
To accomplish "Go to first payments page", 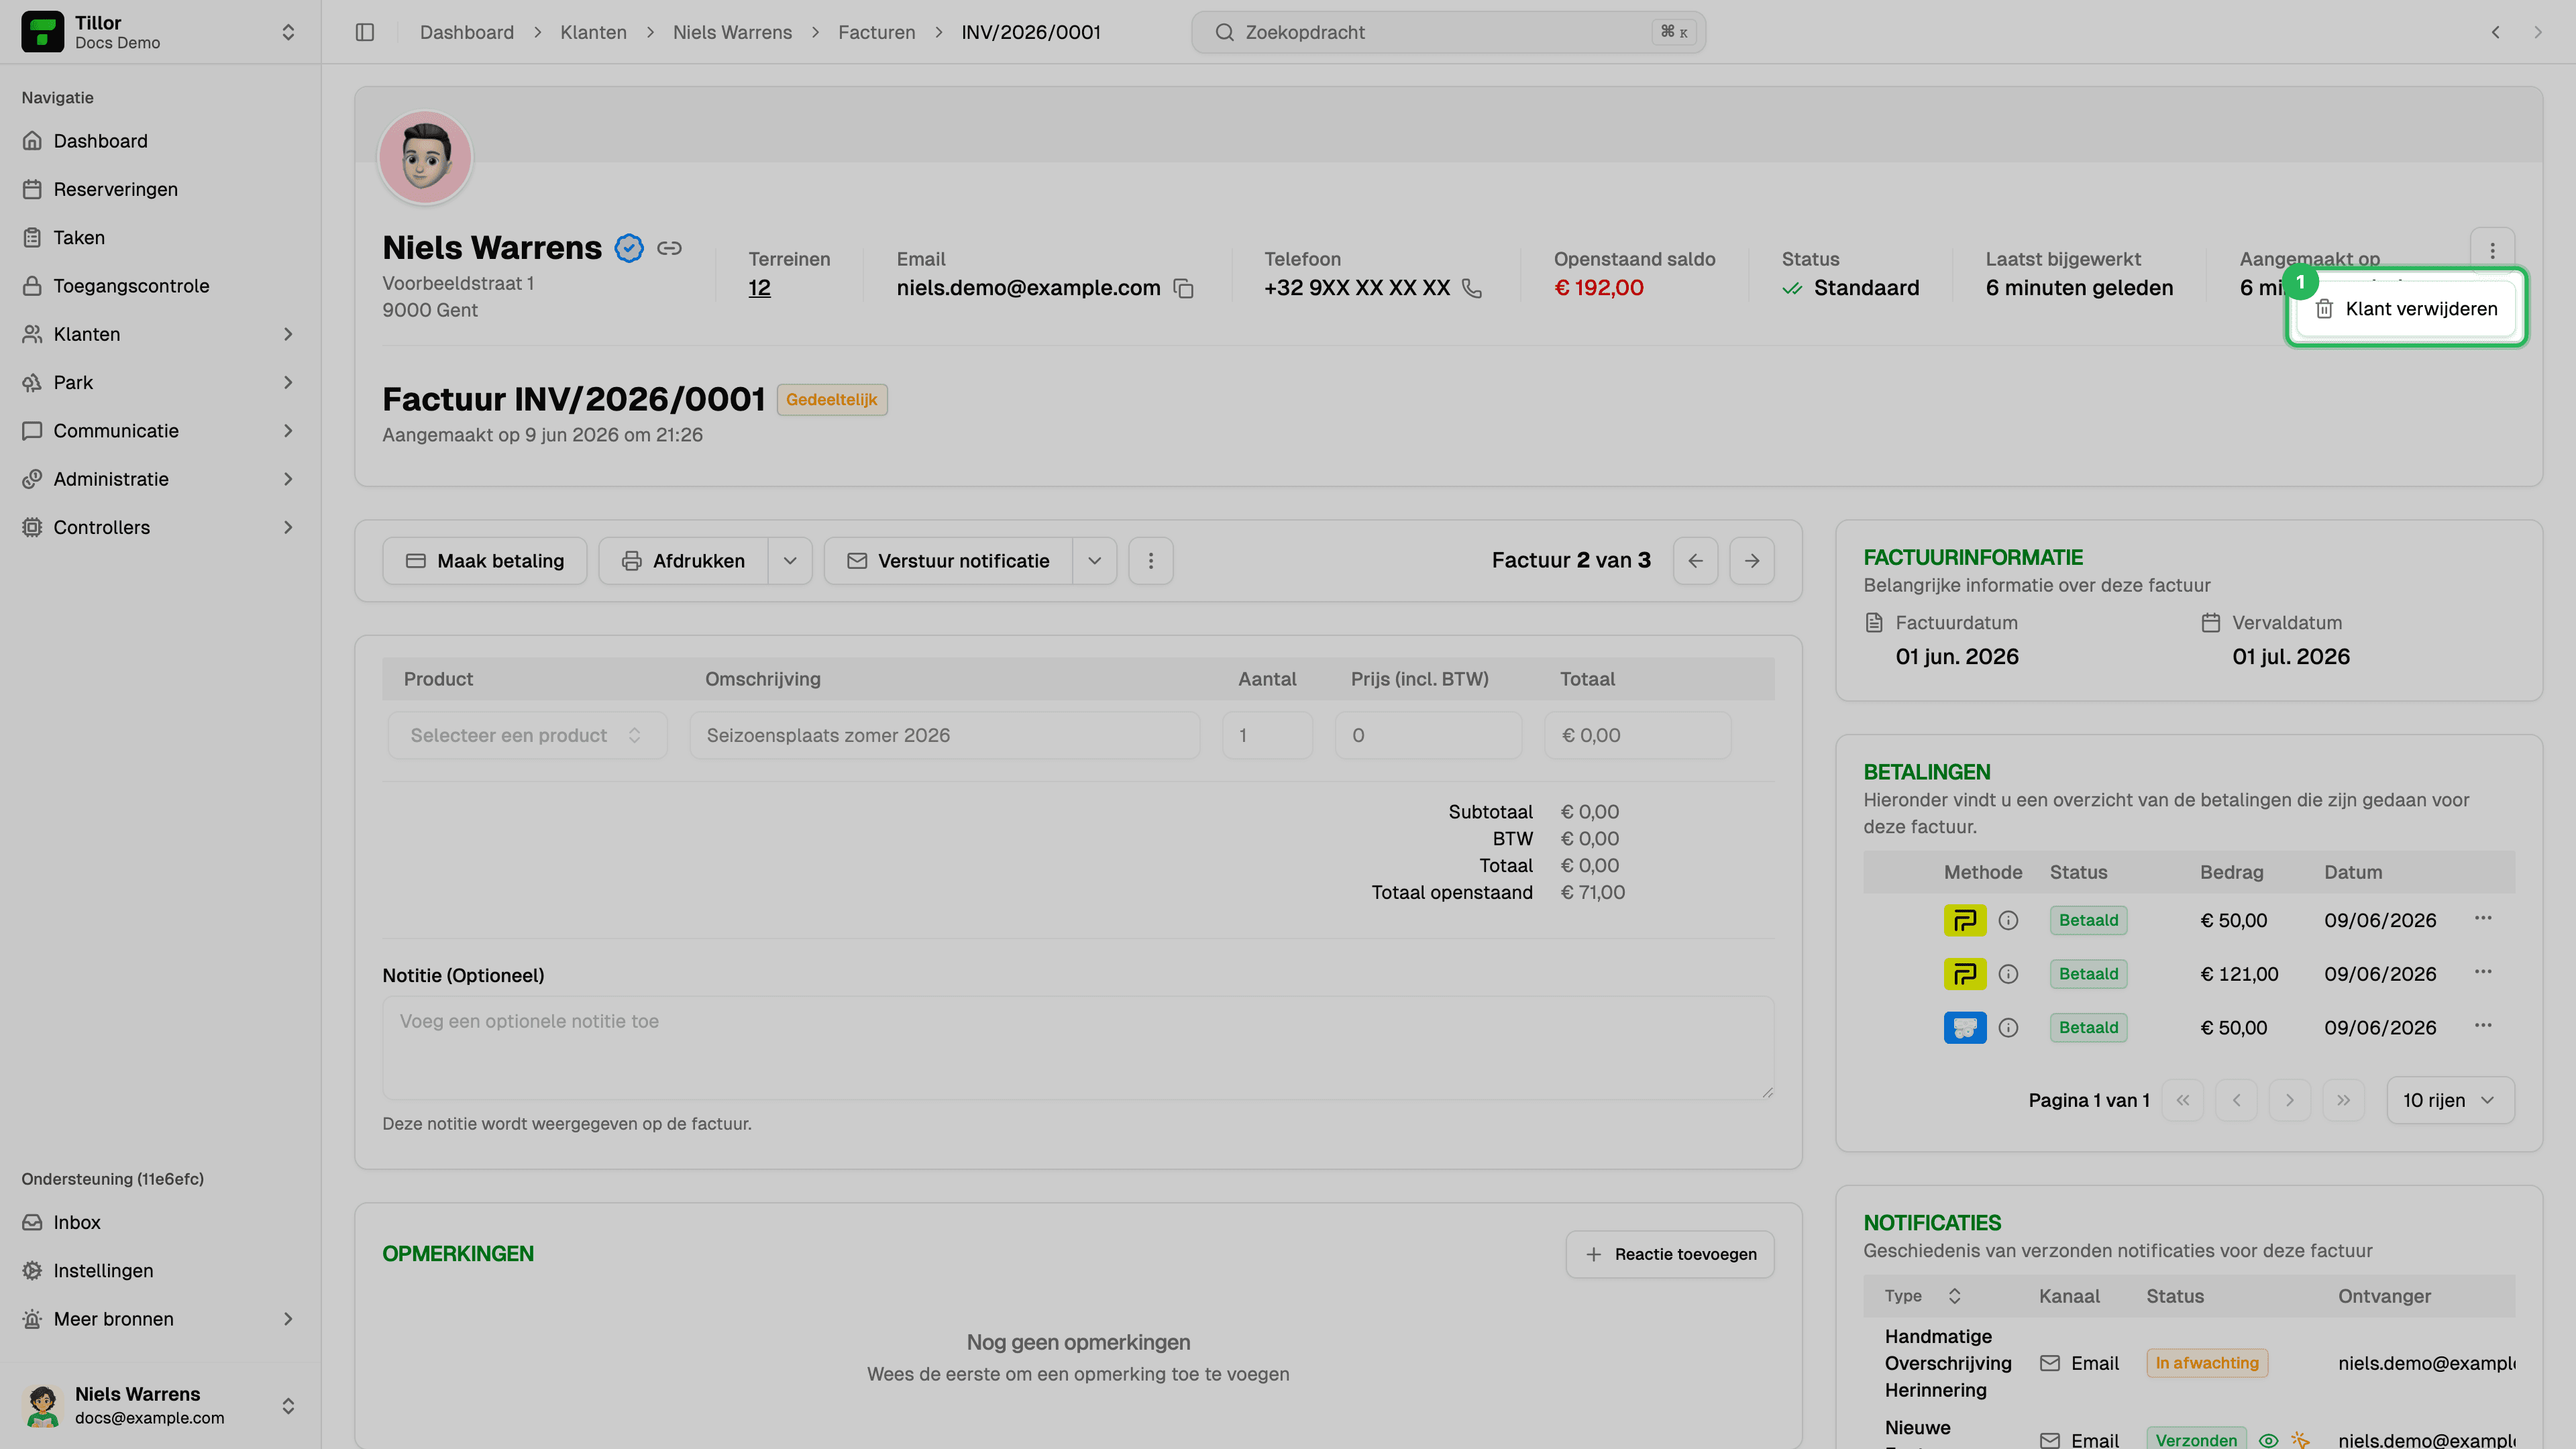I will 2183,1100.
